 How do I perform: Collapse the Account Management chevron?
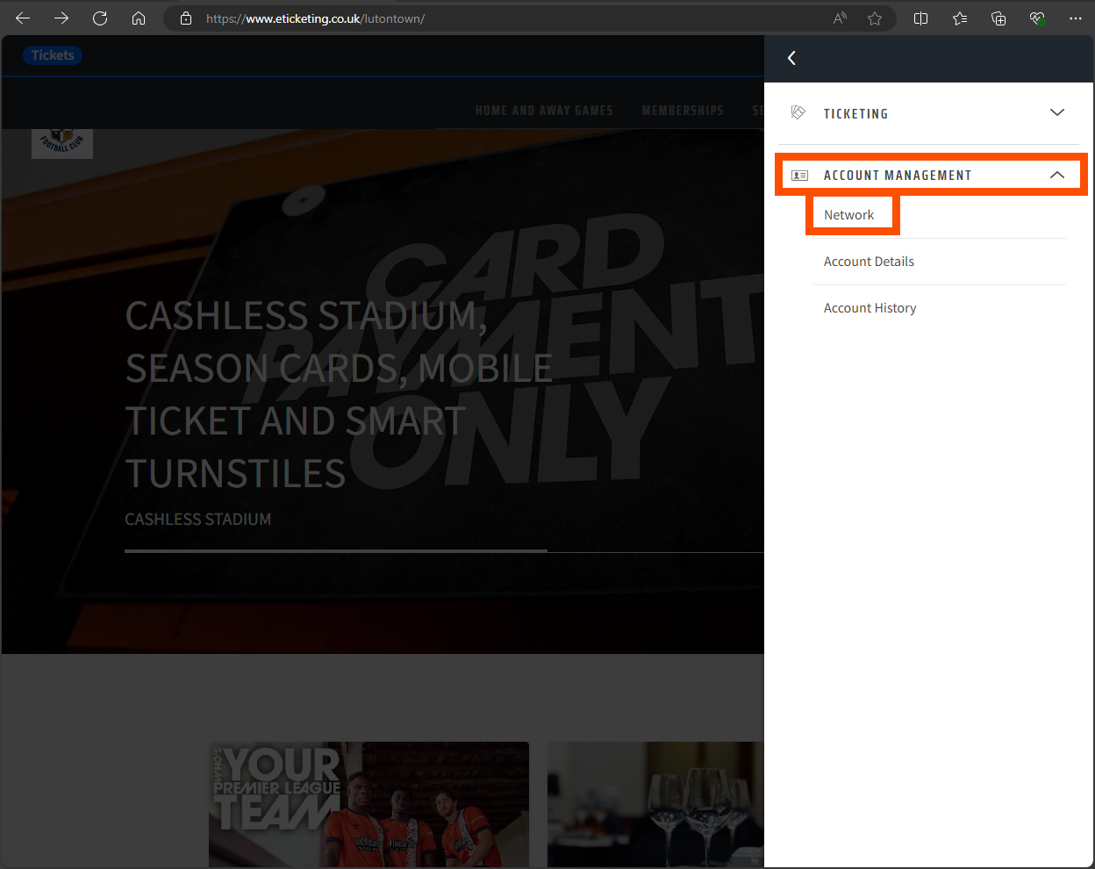(x=1057, y=175)
